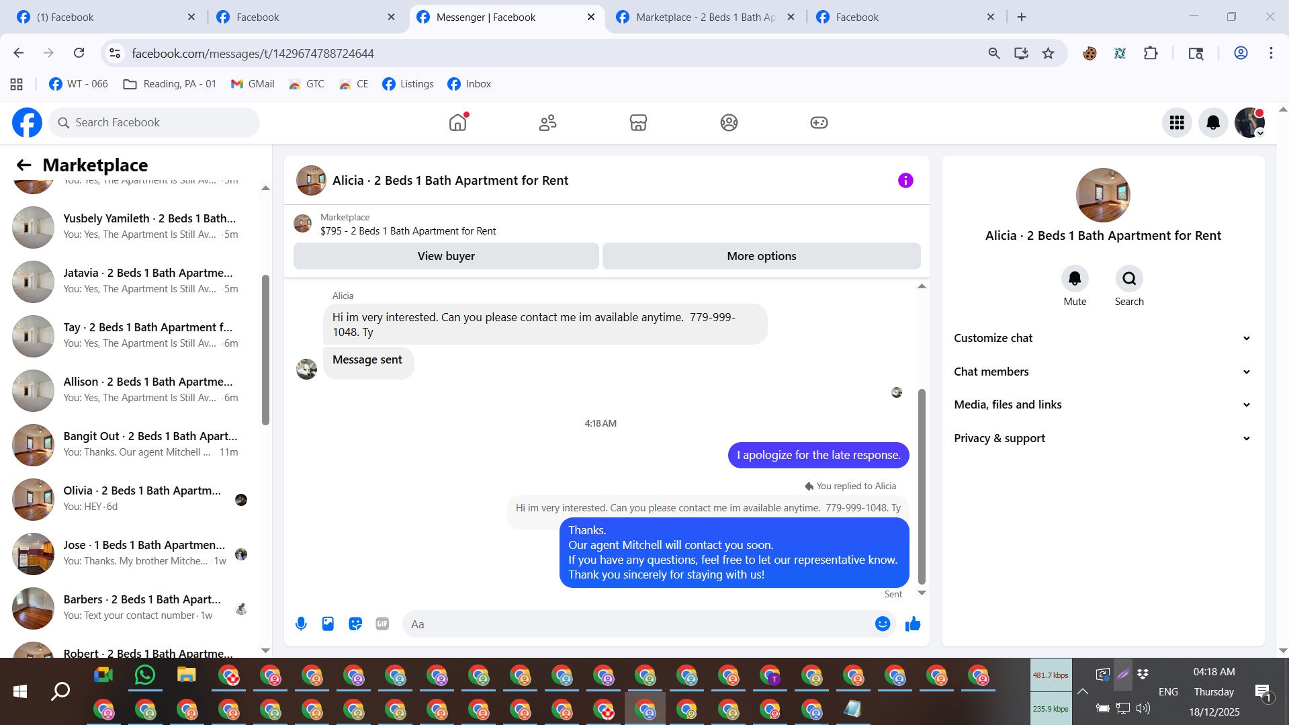Open the Inbox bookmark
Viewport: 1289px width, 725px height.
[470, 84]
